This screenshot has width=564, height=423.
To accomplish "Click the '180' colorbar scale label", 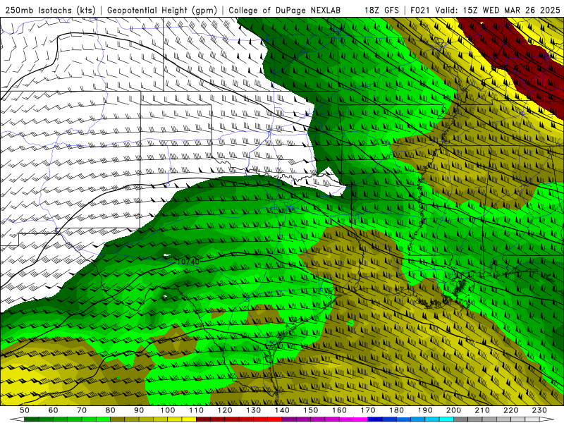I will pyautogui.click(x=396, y=410).
